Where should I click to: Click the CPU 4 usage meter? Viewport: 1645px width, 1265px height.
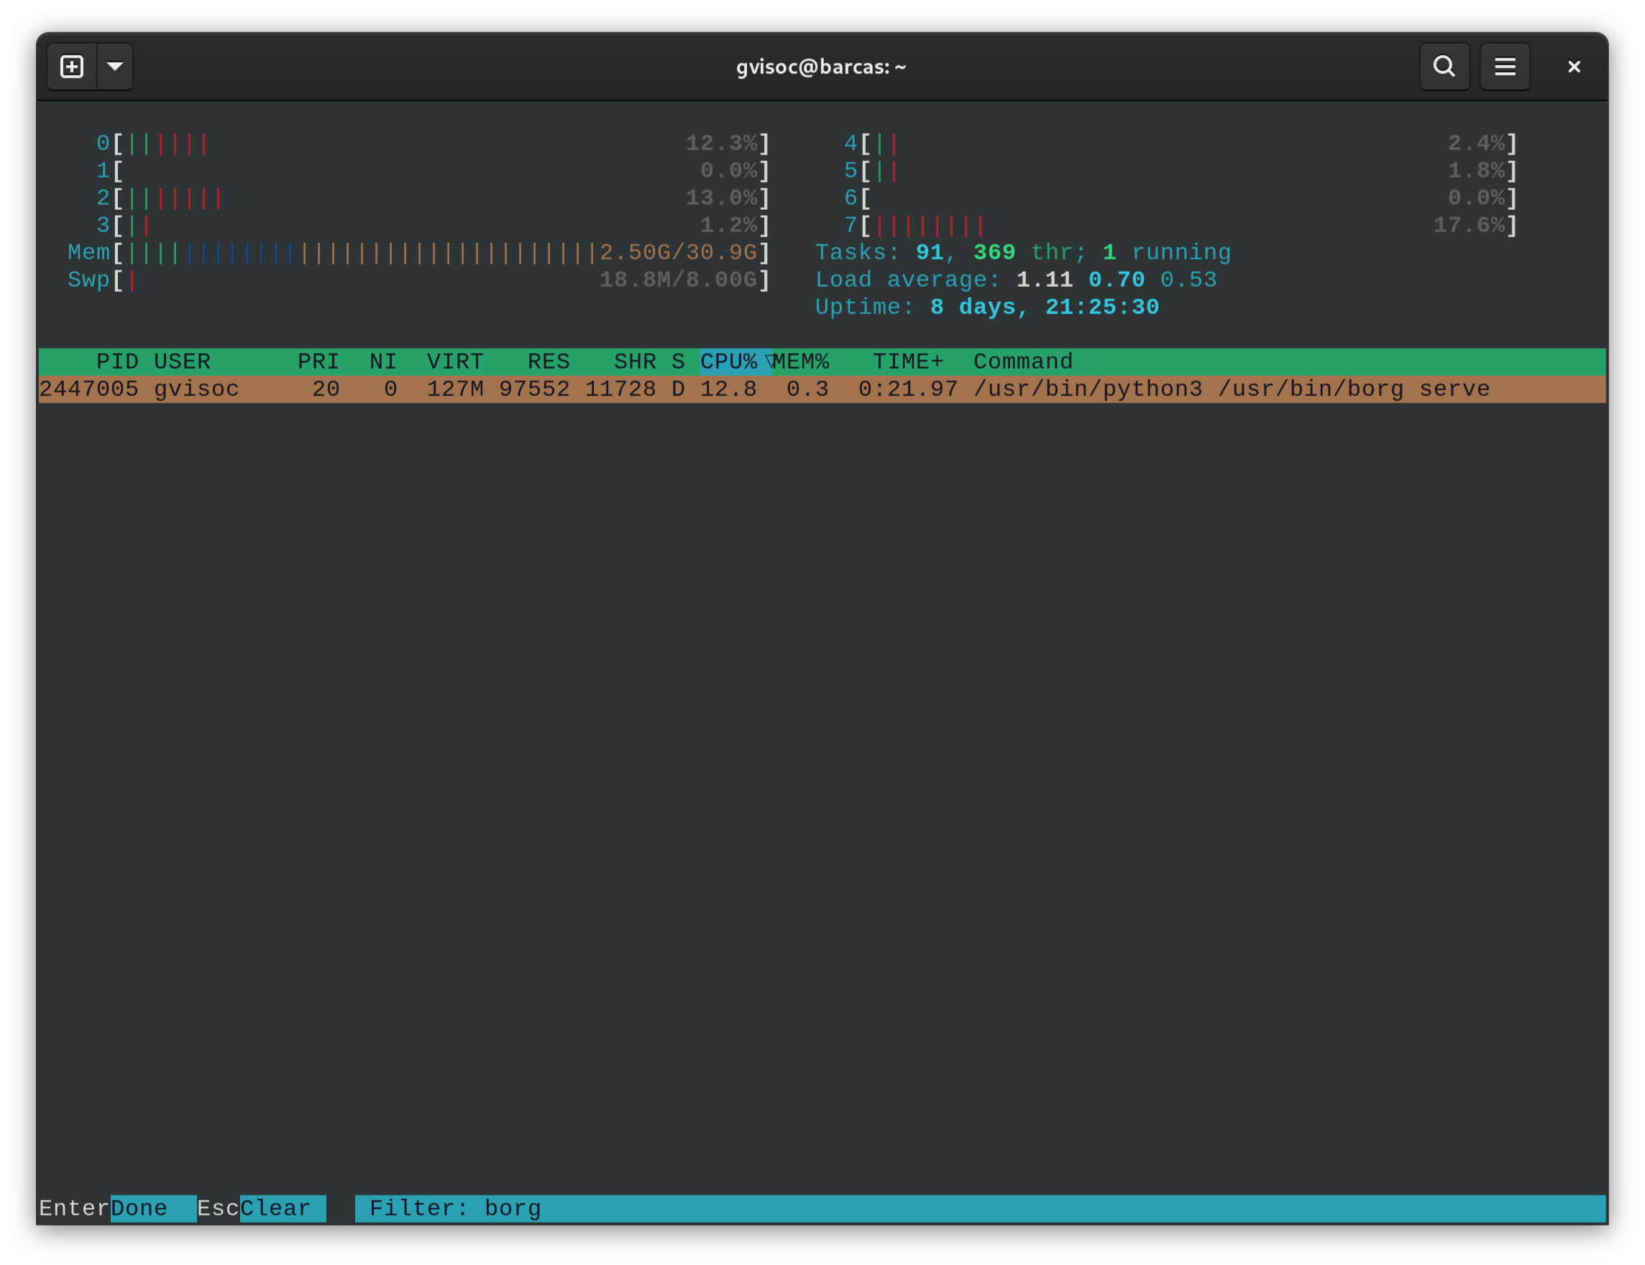tap(1181, 143)
